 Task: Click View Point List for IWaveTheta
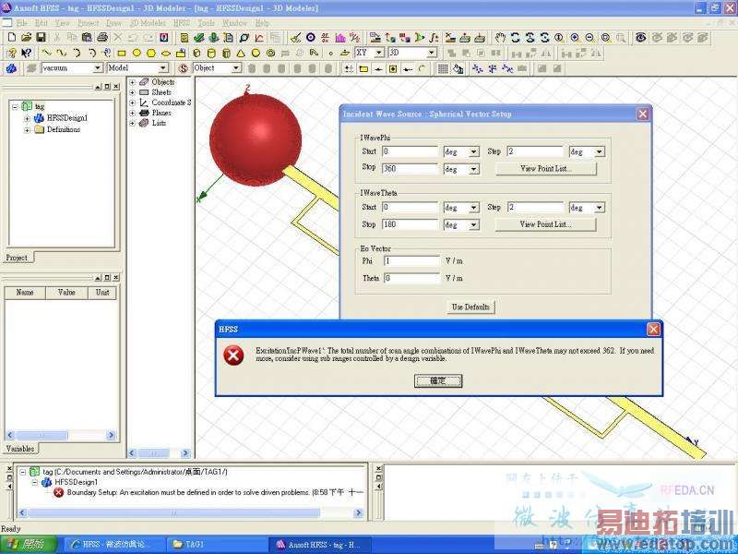[x=546, y=224]
